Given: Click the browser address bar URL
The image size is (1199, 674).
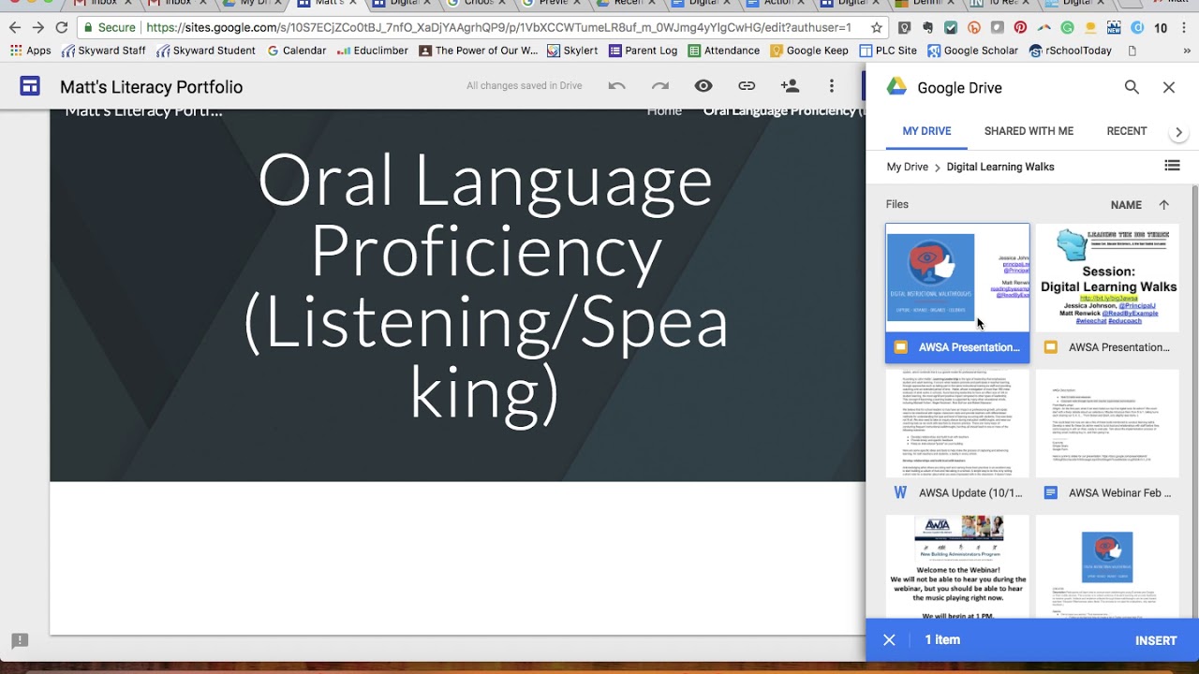Looking at the screenshot, I should (498, 28).
